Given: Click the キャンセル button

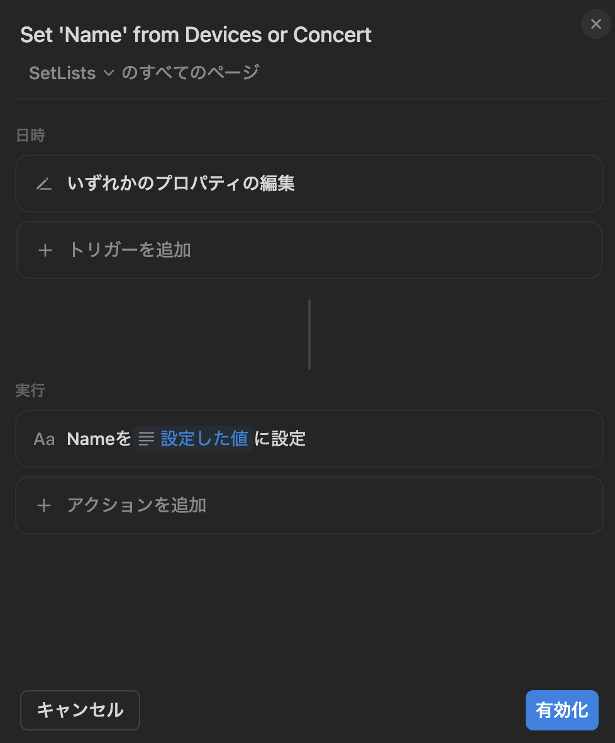Looking at the screenshot, I should (80, 710).
